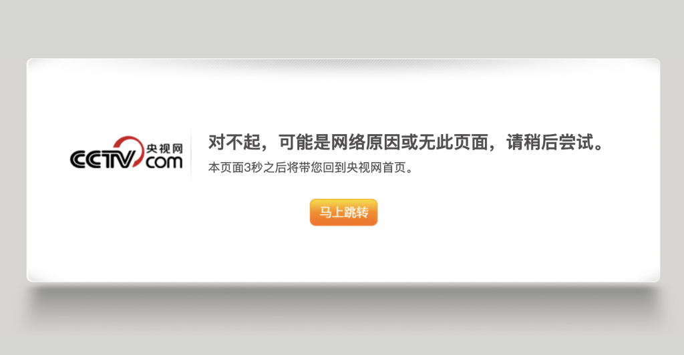Select the 对不起 words starting the headline
Image resolution: width=684 pixels, height=355 pixels.
[x=234, y=142]
